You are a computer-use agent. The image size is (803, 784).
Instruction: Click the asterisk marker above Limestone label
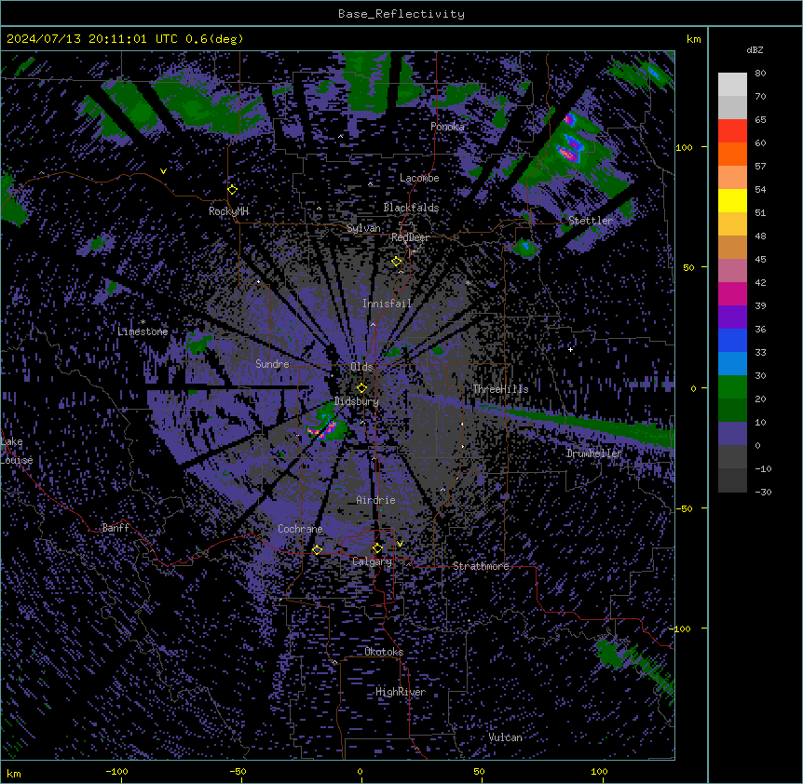143,322
